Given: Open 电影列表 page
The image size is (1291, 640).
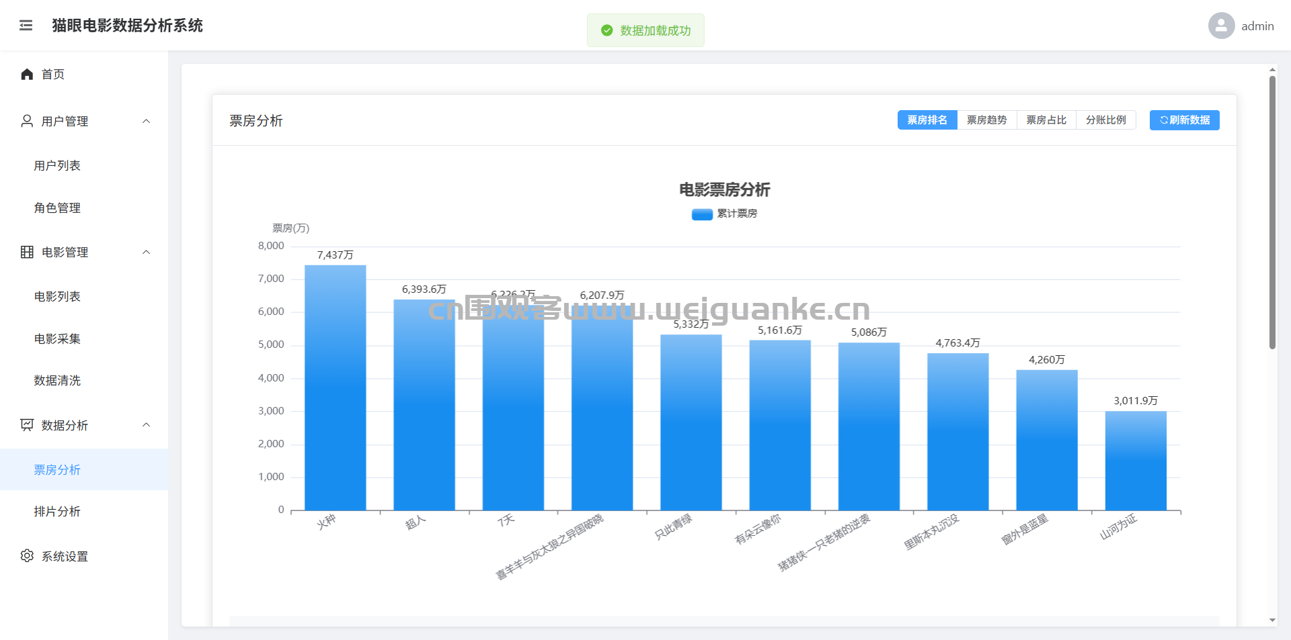Looking at the screenshot, I should pyautogui.click(x=84, y=296).
